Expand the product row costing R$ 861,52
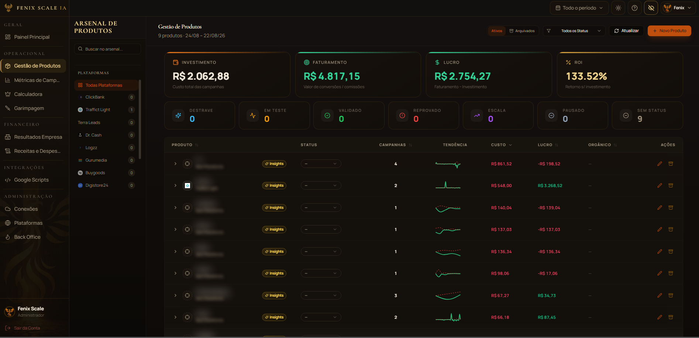 pyautogui.click(x=175, y=164)
